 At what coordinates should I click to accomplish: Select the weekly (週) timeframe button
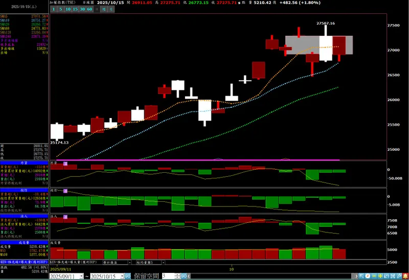tap(104, 9)
